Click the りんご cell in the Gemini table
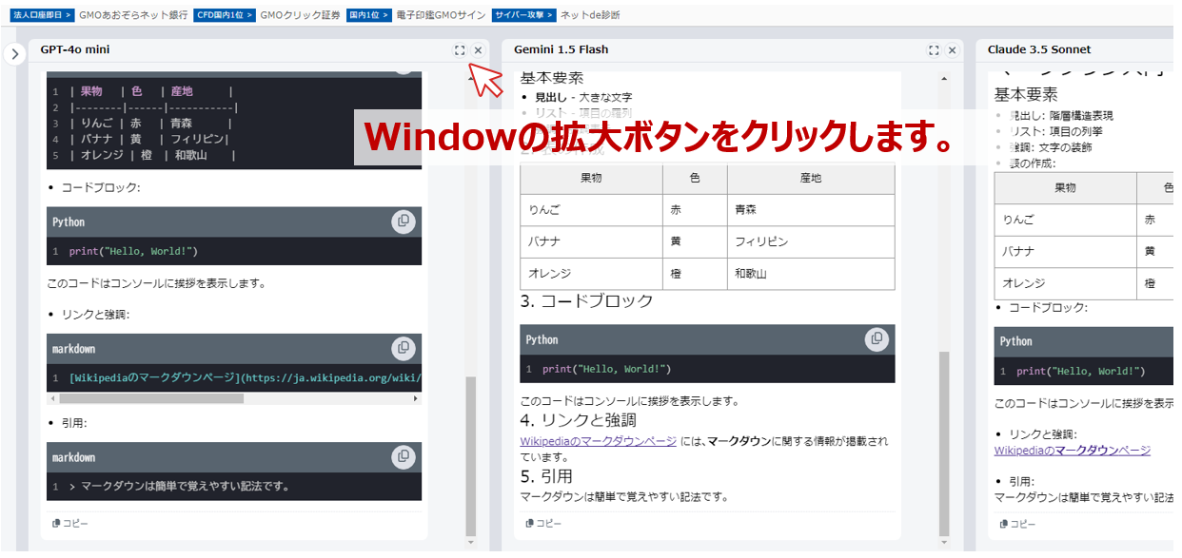The image size is (1182, 558). pyautogui.click(x=592, y=210)
